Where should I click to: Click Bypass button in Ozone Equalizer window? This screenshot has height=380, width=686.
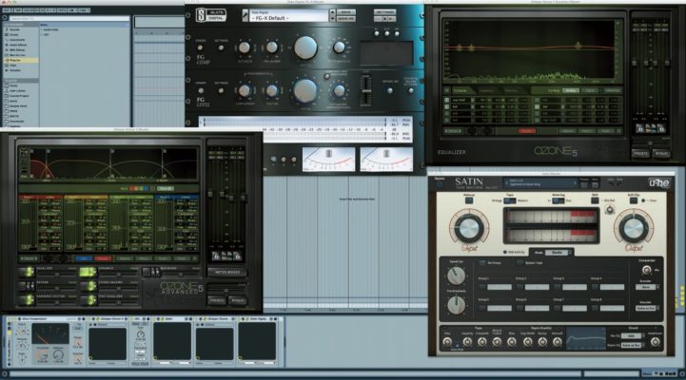click(x=661, y=154)
